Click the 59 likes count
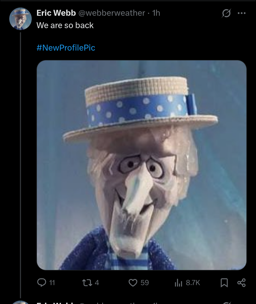Viewport: 256px width, 304px height. pyautogui.click(x=145, y=283)
